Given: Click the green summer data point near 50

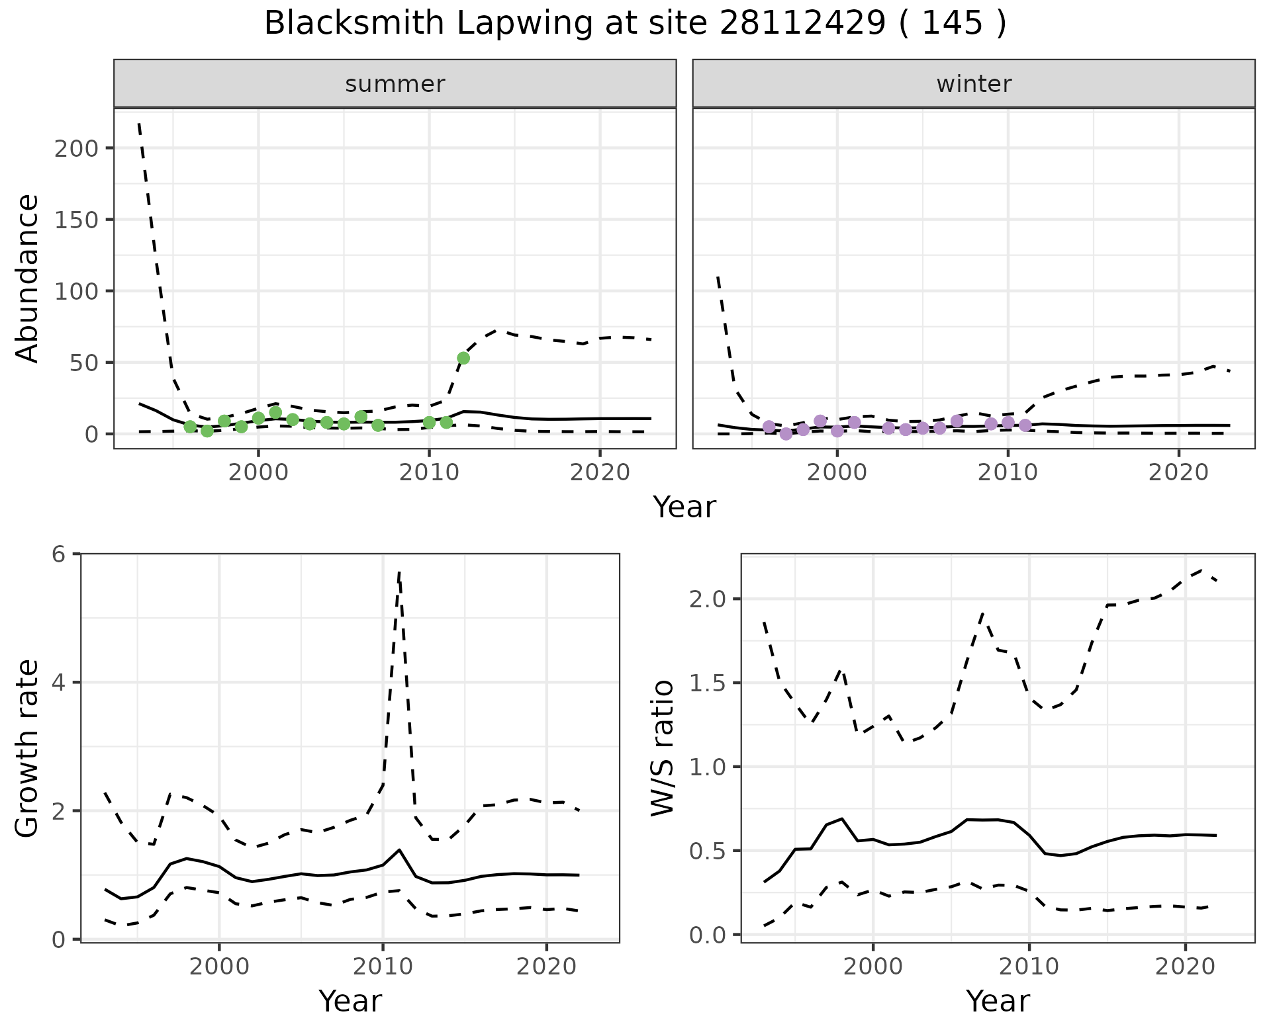Looking at the screenshot, I should (463, 358).
